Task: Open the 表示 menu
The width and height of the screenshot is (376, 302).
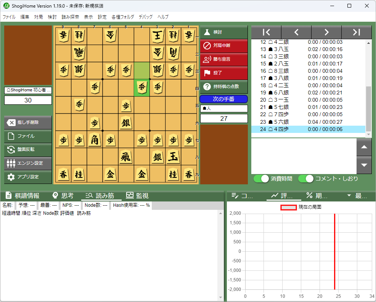Action: 88,17
